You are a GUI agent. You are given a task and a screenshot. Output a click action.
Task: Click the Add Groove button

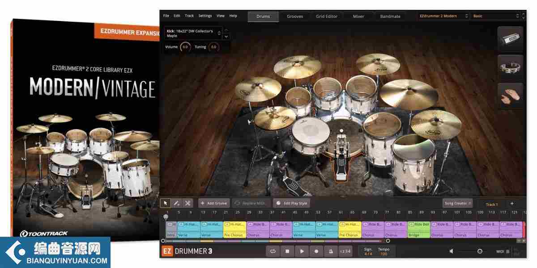(214, 203)
